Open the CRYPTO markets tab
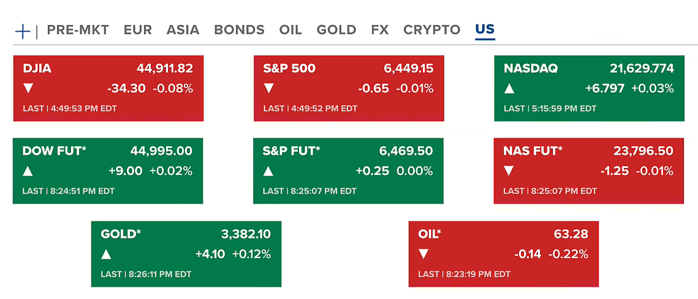 431,30
